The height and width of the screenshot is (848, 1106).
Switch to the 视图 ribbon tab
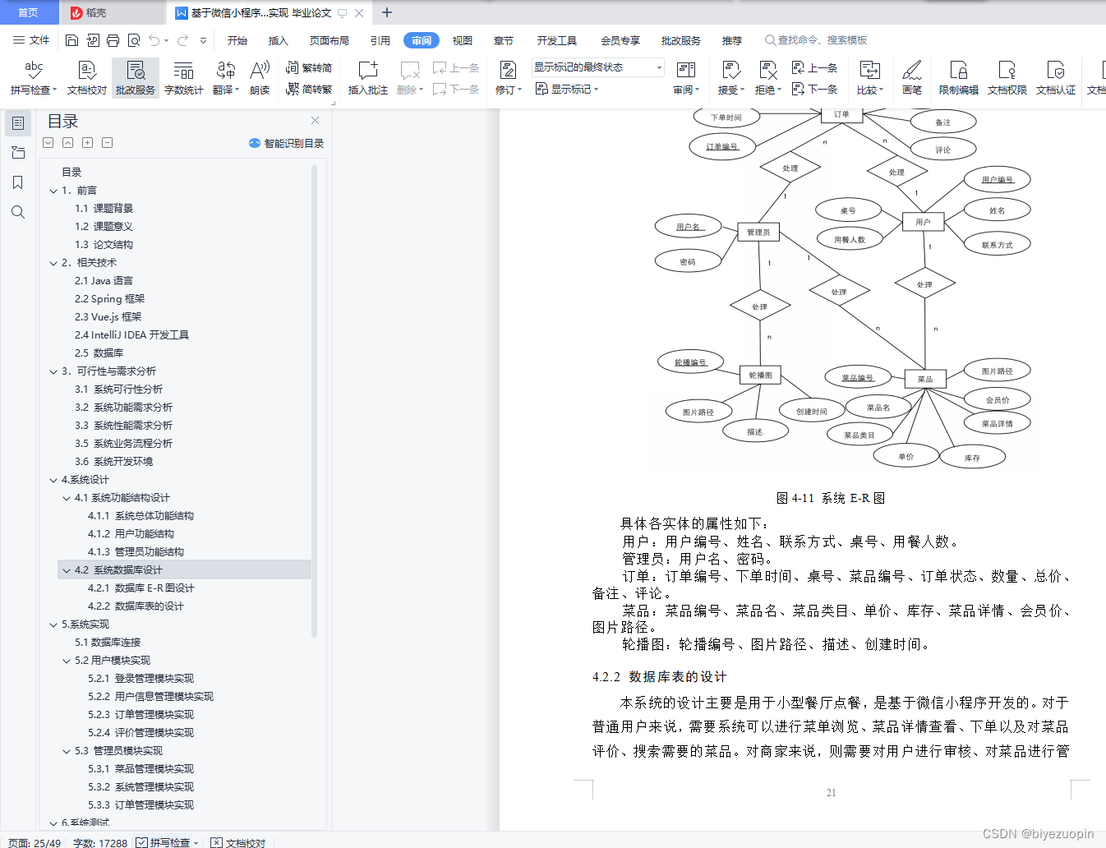pos(463,40)
